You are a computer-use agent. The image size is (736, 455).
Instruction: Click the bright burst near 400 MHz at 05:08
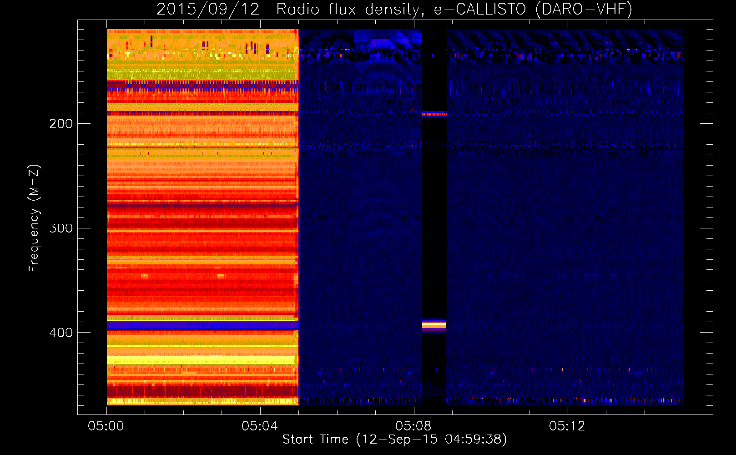click(x=434, y=325)
